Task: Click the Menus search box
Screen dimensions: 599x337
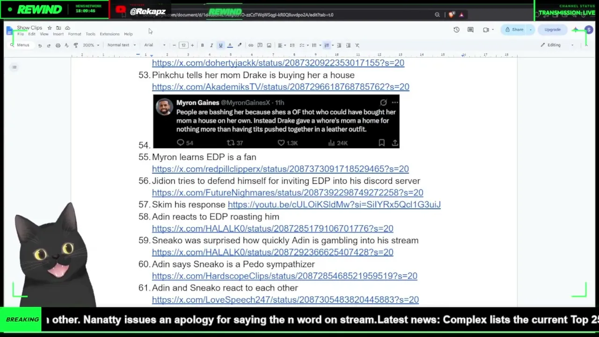Action: [20, 45]
